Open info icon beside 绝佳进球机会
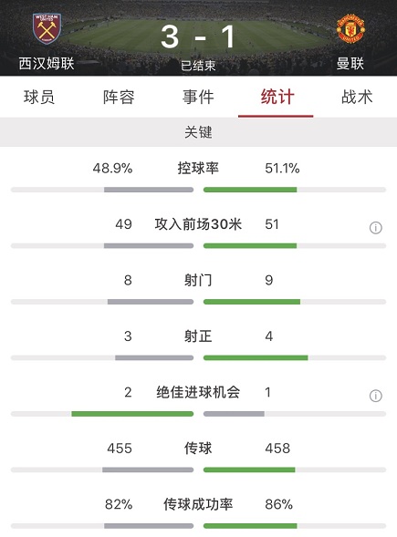The width and height of the screenshot is (397, 537). 376,396
